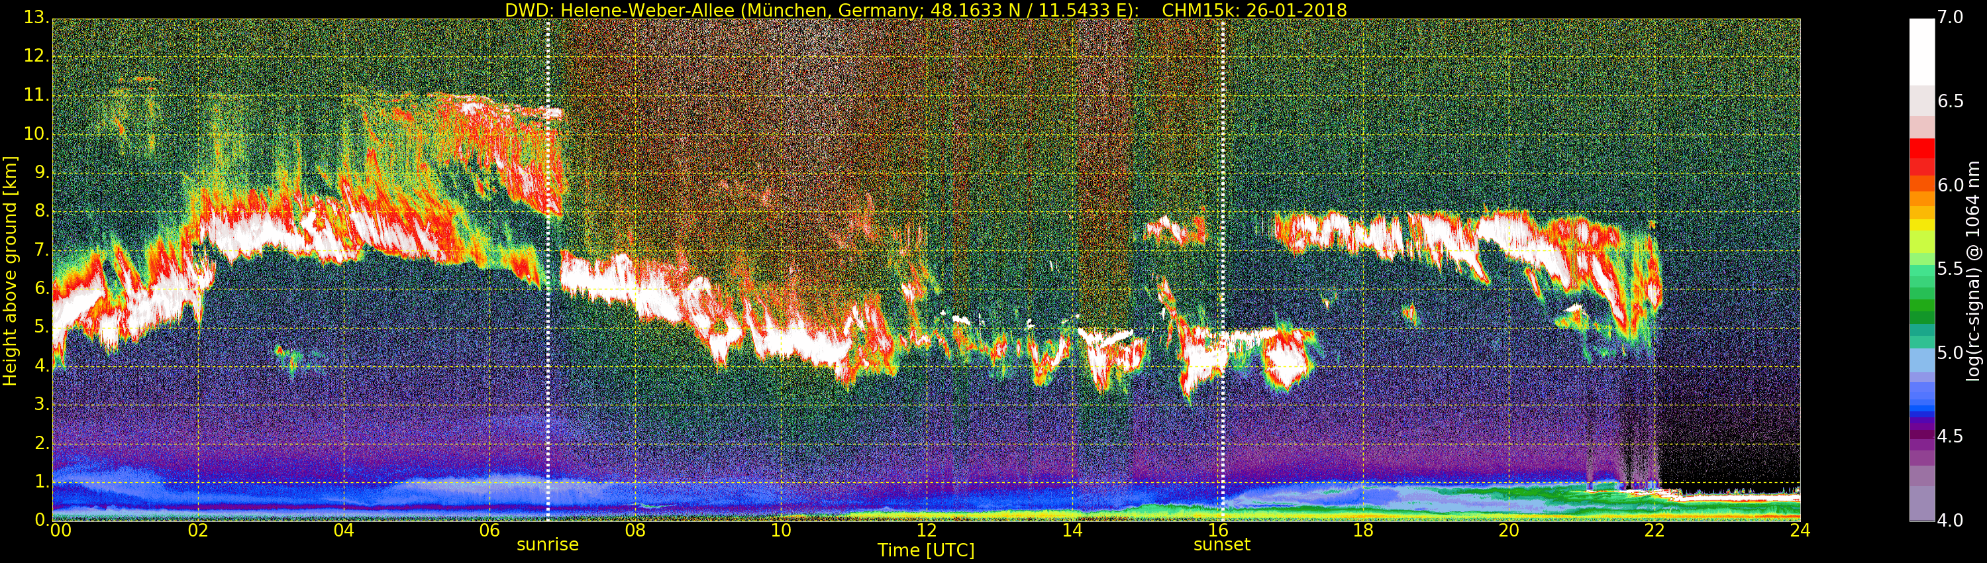Click the colorbar value label '4.0'
Viewport: 1987px width, 563px height.
(x=1950, y=521)
